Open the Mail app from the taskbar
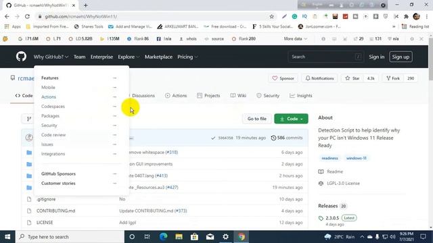This screenshot has width=433, height=243. pos(210,237)
